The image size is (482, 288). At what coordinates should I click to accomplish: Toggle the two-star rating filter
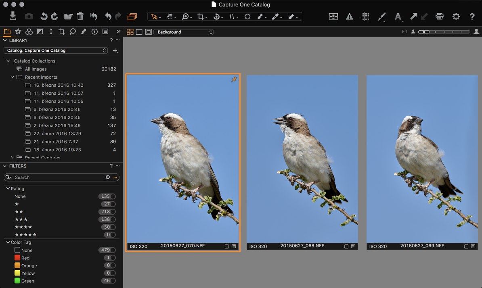point(113,211)
